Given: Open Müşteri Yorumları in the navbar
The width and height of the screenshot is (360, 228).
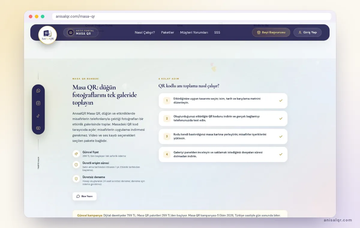Looking at the screenshot, I should point(194,32).
